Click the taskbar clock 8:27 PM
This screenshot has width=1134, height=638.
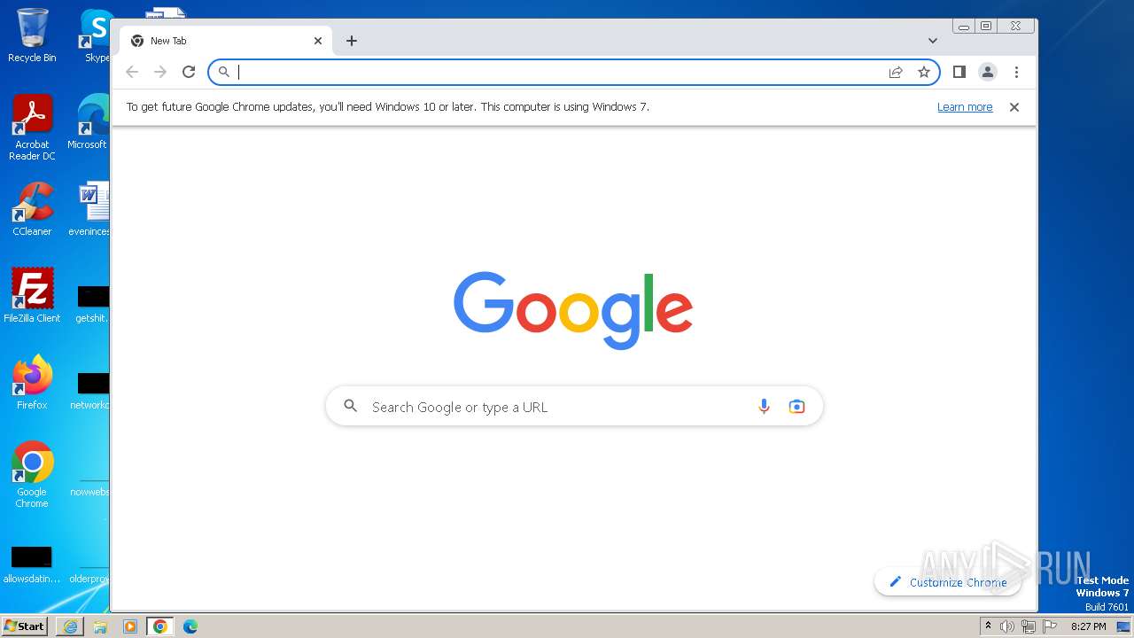point(1088,626)
